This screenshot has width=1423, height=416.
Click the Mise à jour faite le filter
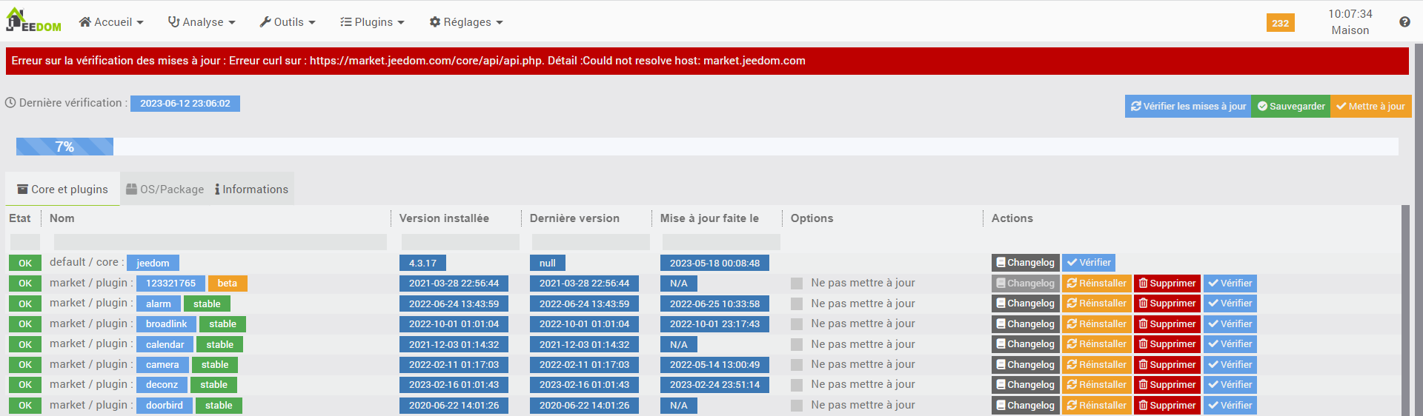coord(721,242)
